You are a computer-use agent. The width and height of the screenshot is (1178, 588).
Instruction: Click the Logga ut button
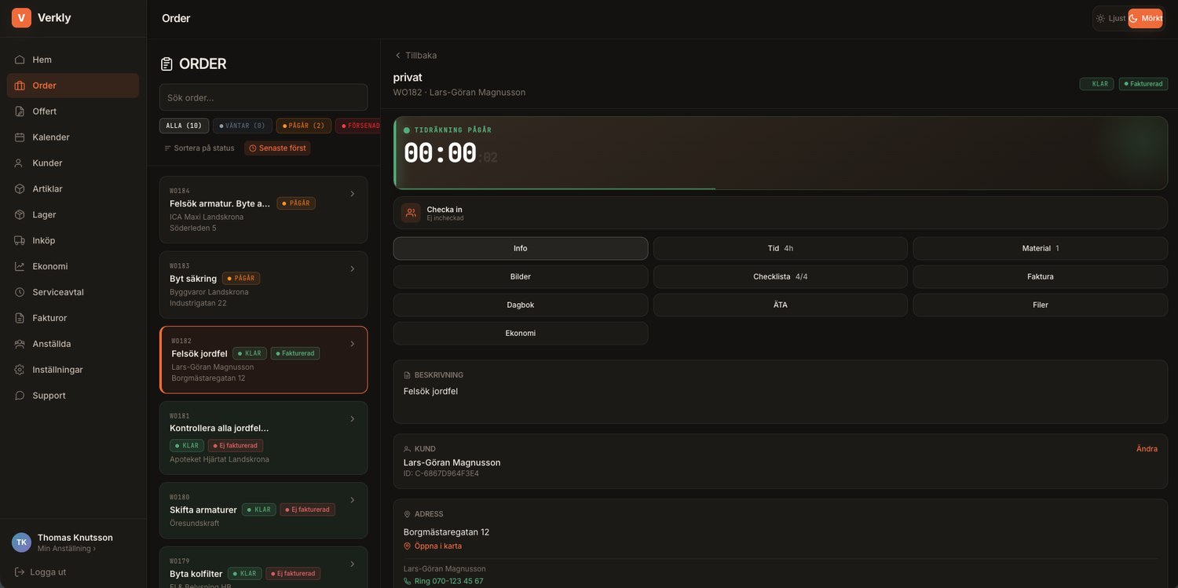40,572
